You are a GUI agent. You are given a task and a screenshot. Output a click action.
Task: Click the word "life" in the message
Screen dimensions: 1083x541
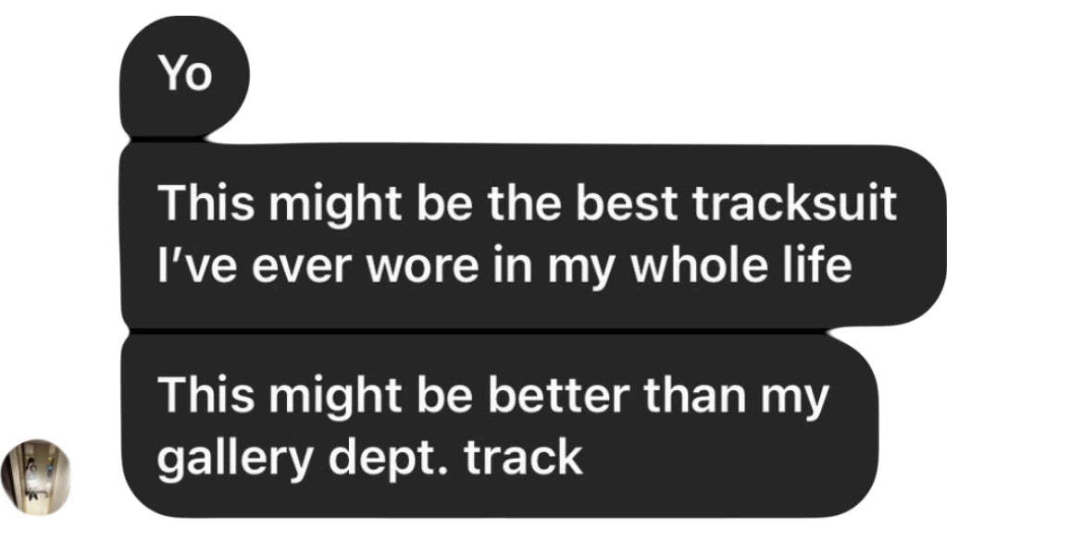click(813, 267)
